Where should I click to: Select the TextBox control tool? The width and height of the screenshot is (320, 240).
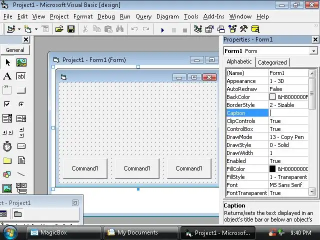click(21, 76)
